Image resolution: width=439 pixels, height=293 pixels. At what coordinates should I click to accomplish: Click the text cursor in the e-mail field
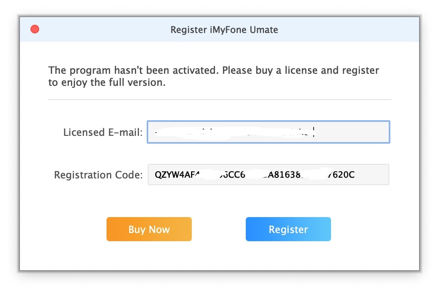coord(315,132)
